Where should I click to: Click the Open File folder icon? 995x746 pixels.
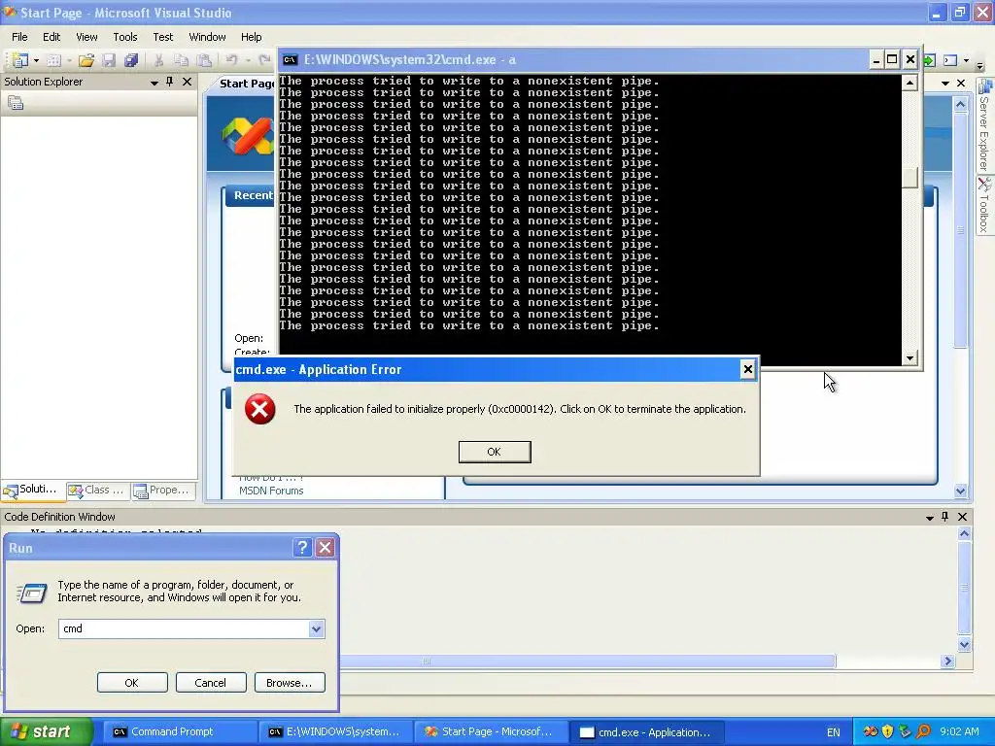click(x=86, y=60)
